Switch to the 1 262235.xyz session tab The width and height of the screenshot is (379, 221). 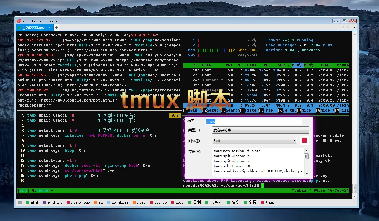(33, 28)
